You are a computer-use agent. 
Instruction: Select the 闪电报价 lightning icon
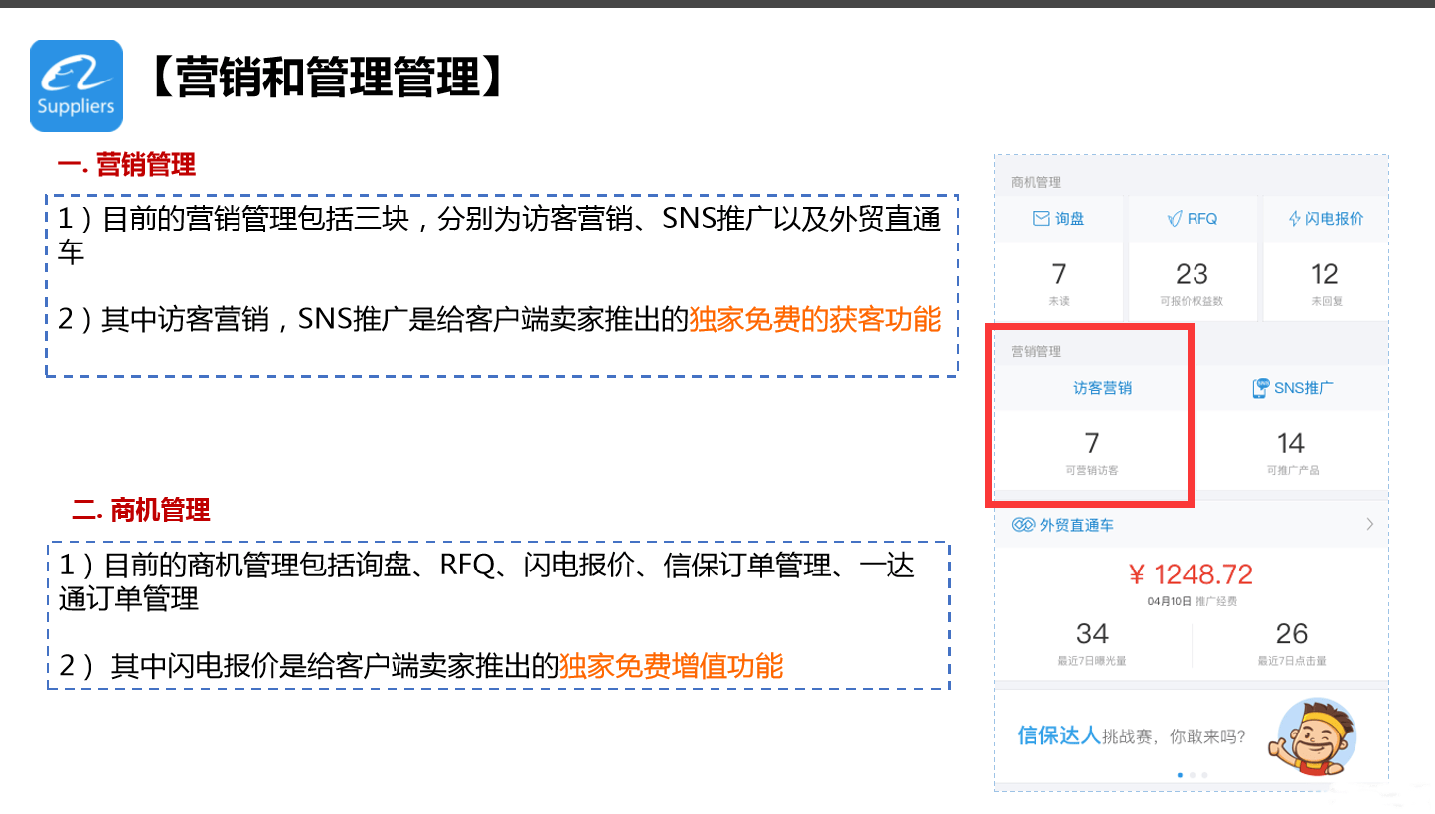pos(1294,219)
